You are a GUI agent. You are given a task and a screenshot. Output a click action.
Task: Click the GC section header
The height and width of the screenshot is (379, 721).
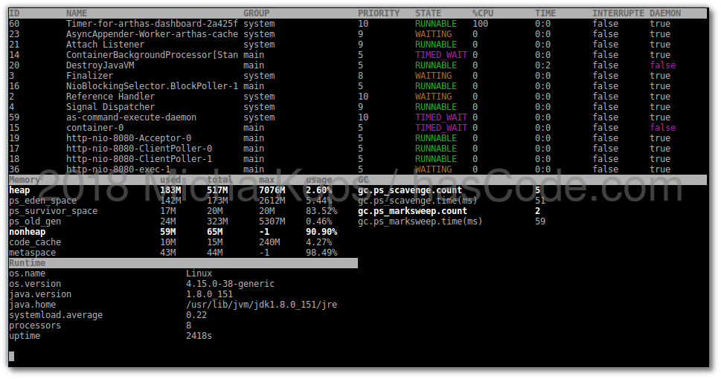click(x=363, y=180)
